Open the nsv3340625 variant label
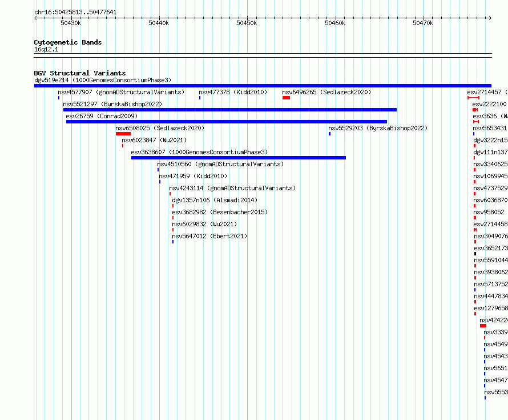The image size is (508, 420). 490,164
